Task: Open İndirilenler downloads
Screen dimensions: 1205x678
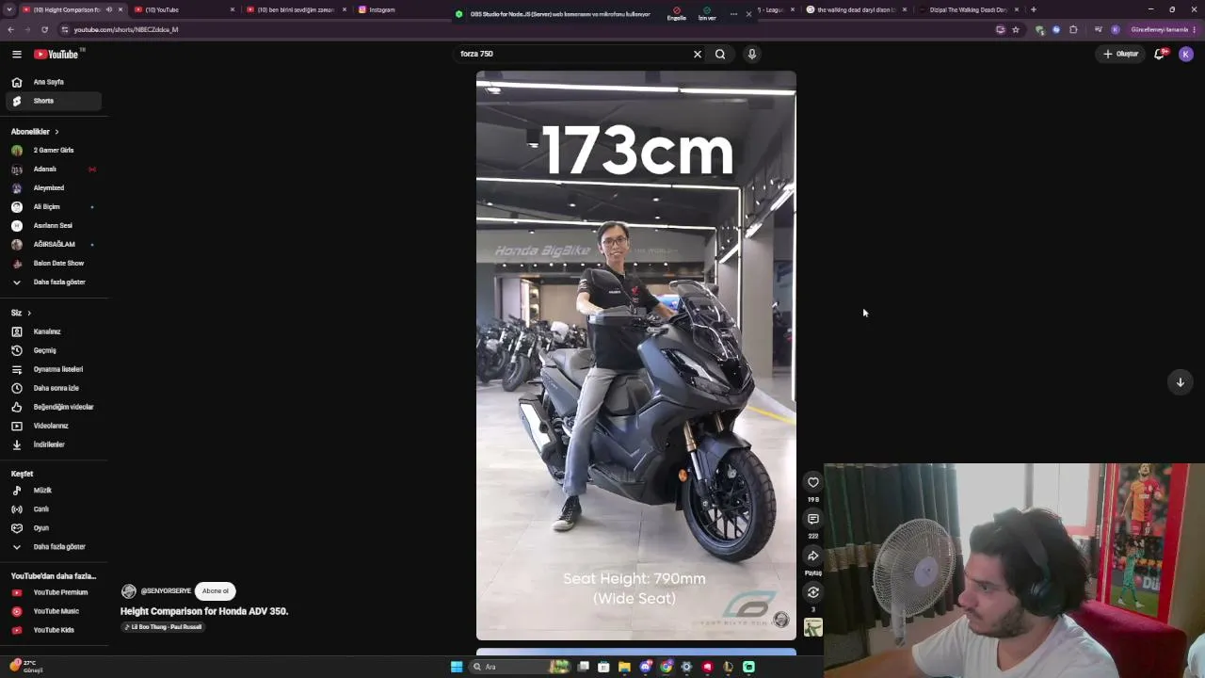Action: point(54,444)
